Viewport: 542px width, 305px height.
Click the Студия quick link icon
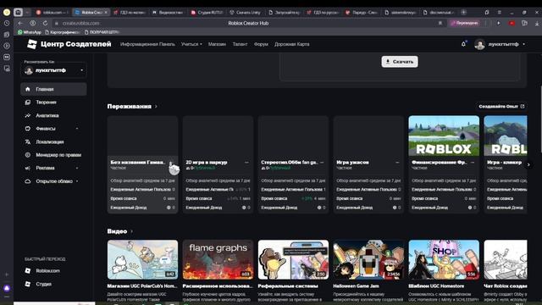[28, 284]
